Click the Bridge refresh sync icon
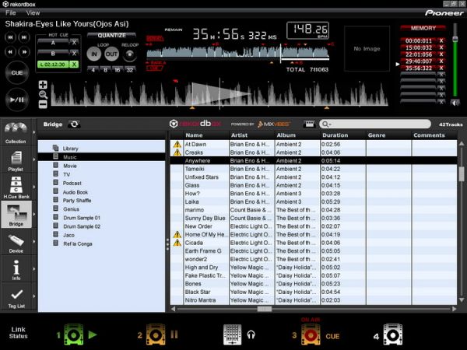The width and height of the screenshot is (467, 350). pos(74,124)
